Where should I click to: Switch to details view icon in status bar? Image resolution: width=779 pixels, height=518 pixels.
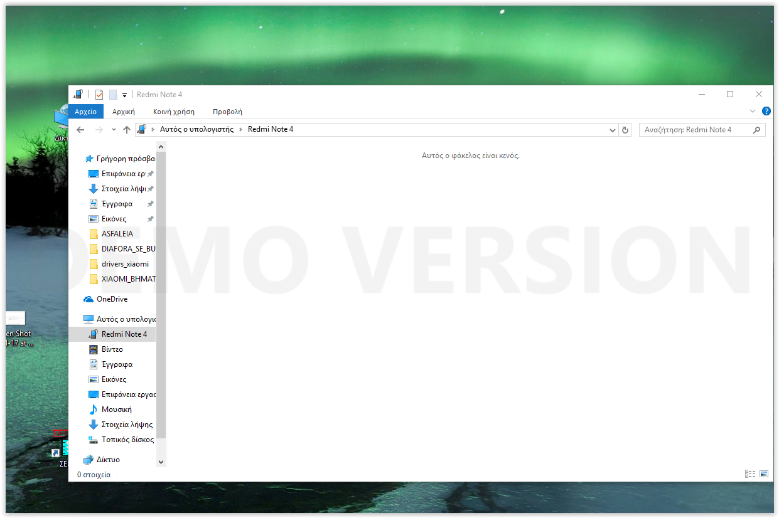tap(749, 474)
